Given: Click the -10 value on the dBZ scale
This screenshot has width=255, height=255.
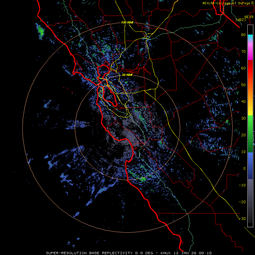Looking at the screenshot, I should [242, 185].
